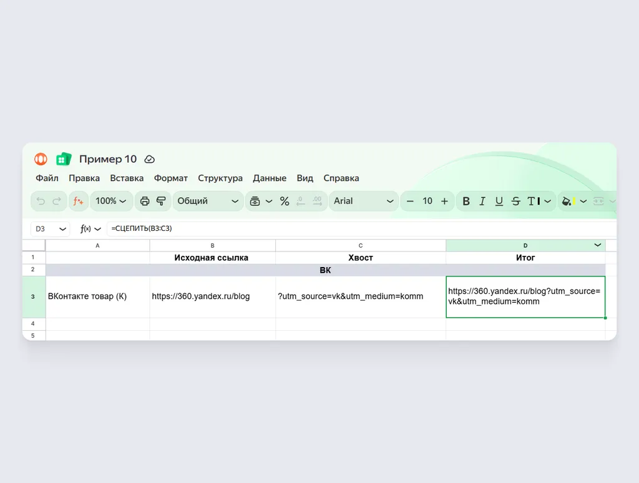The image size is (639, 483).
Task: Select the D3 result cell with full URL
Action: click(525, 296)
